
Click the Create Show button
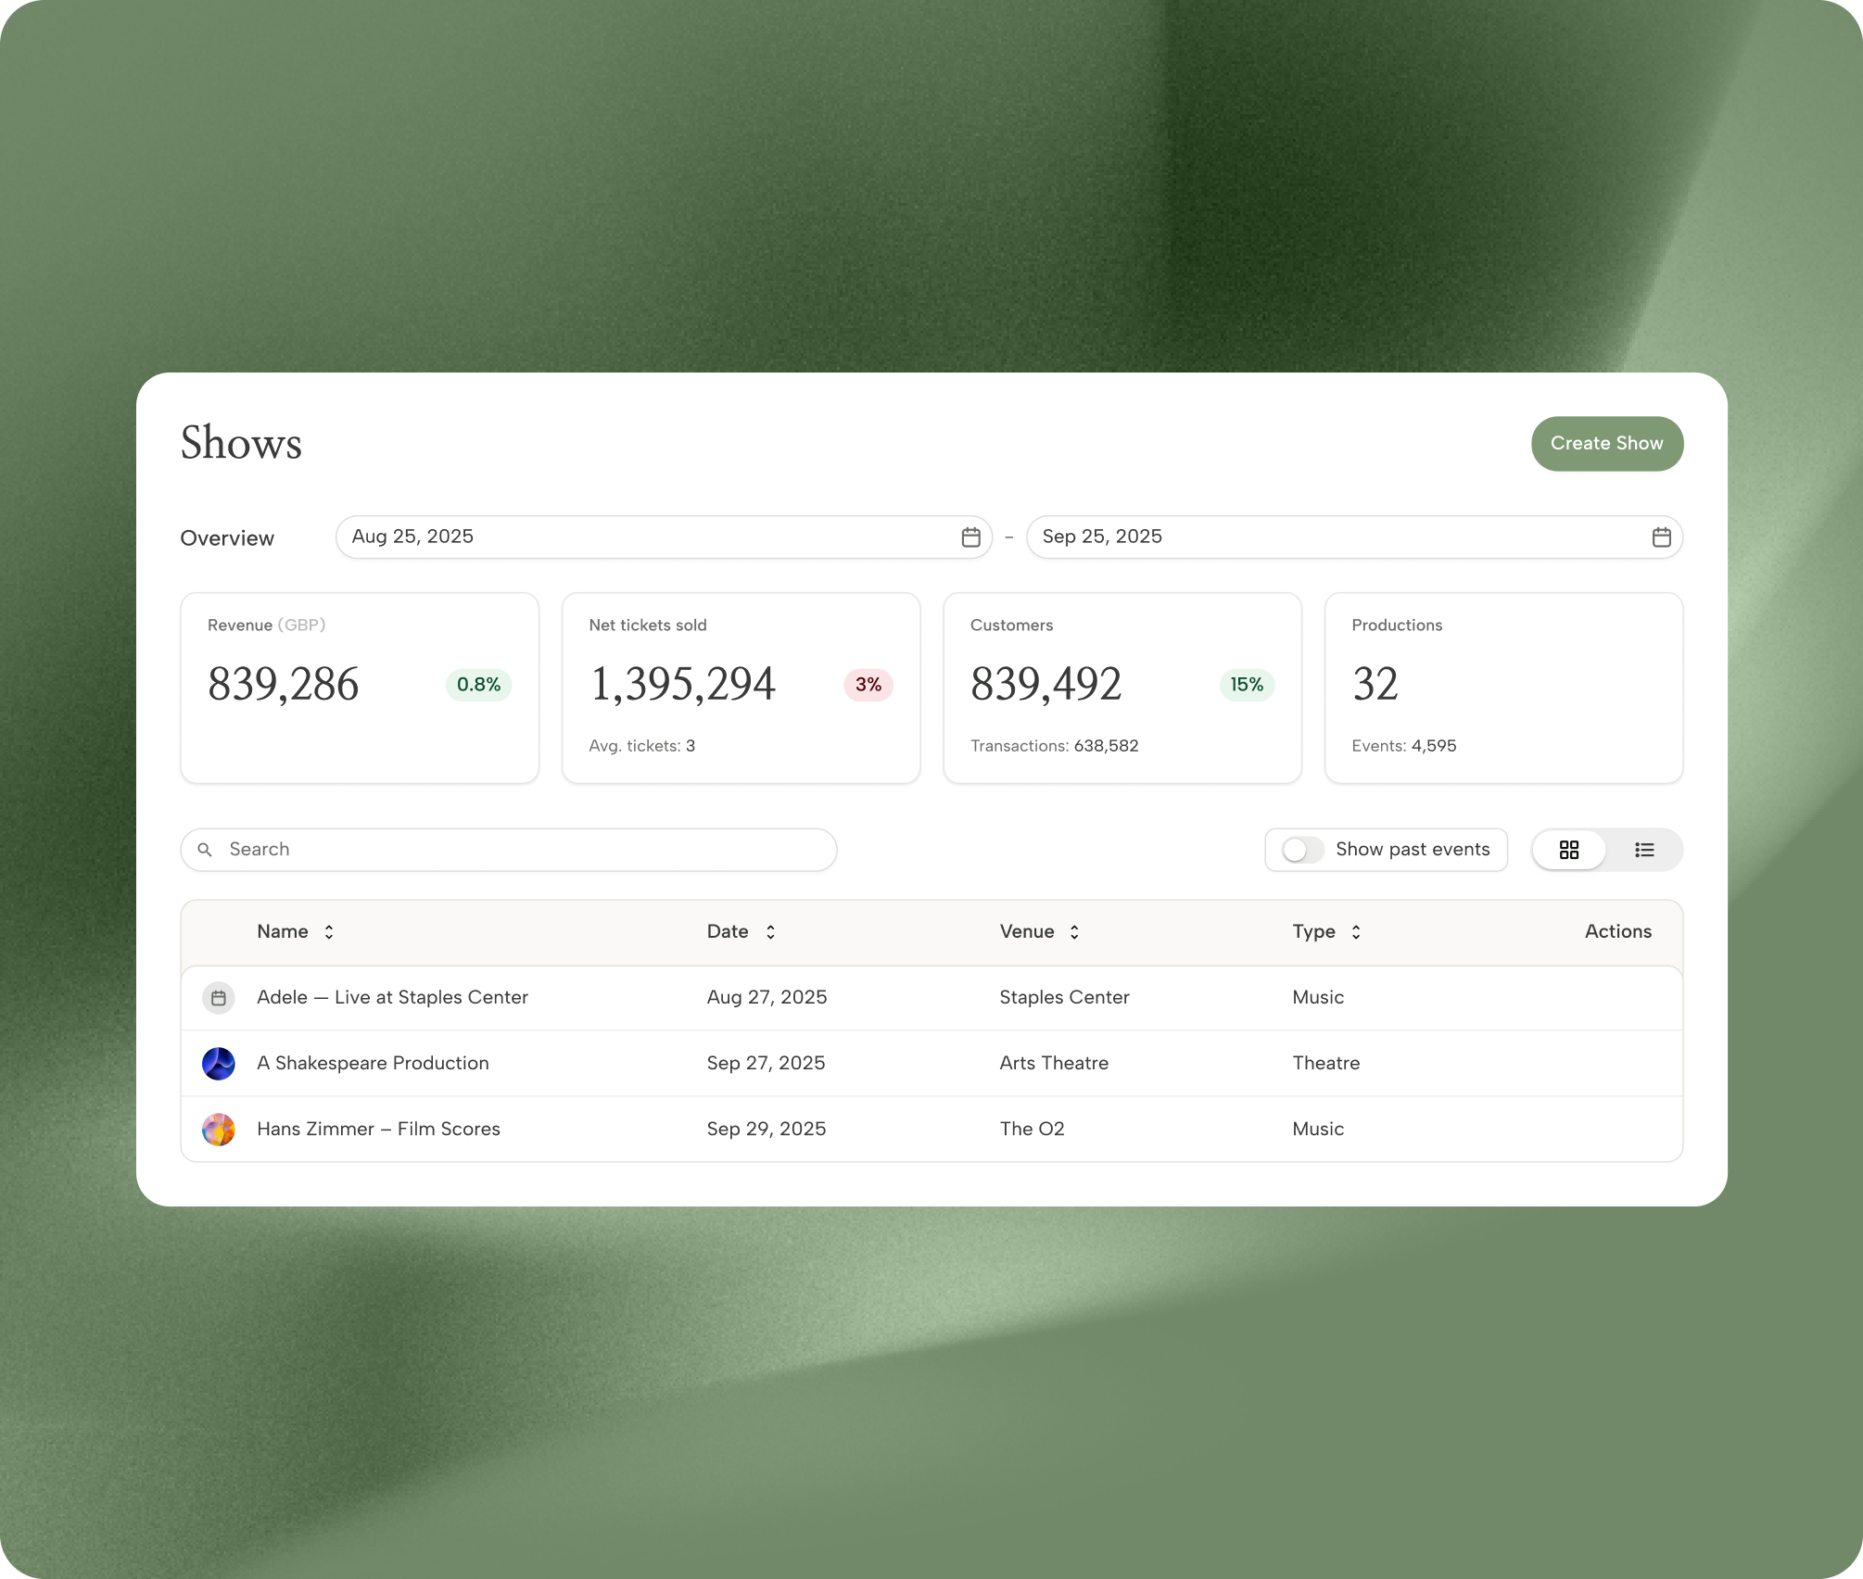[x=1606, y=444]
